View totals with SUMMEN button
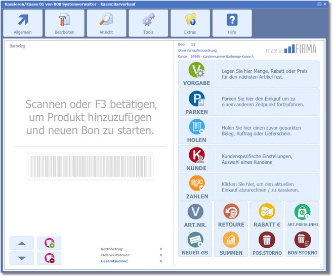Screen dimensions: 333x277 (231, 243)
